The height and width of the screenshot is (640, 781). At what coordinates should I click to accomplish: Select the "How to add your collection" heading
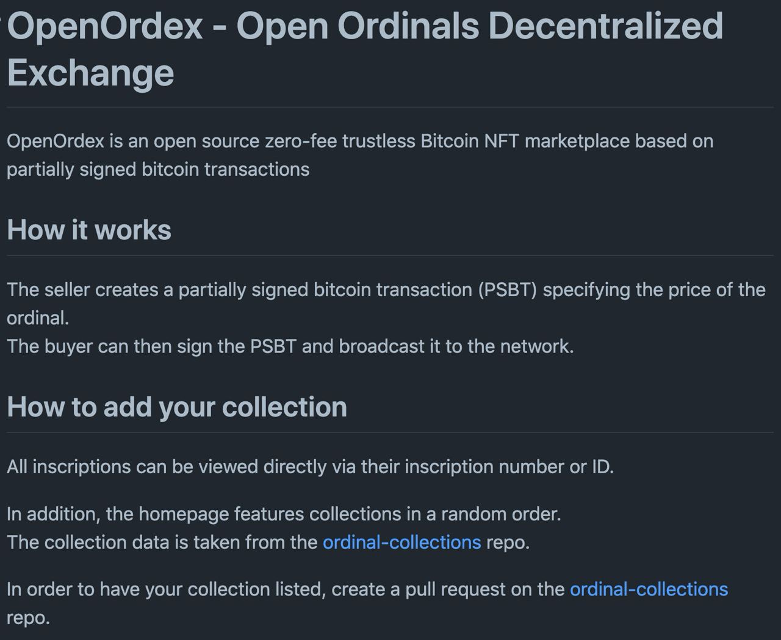pyautogui.click(x=177, y=407)
